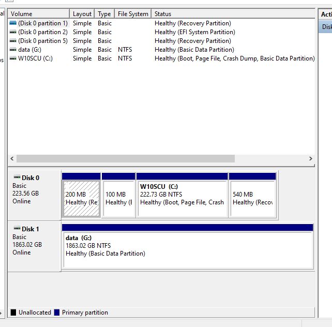Screen dimensions: 332x327
Task: Click "Healthy (Basic Data Partition)" status in list
Action: [x=194, y=50]
